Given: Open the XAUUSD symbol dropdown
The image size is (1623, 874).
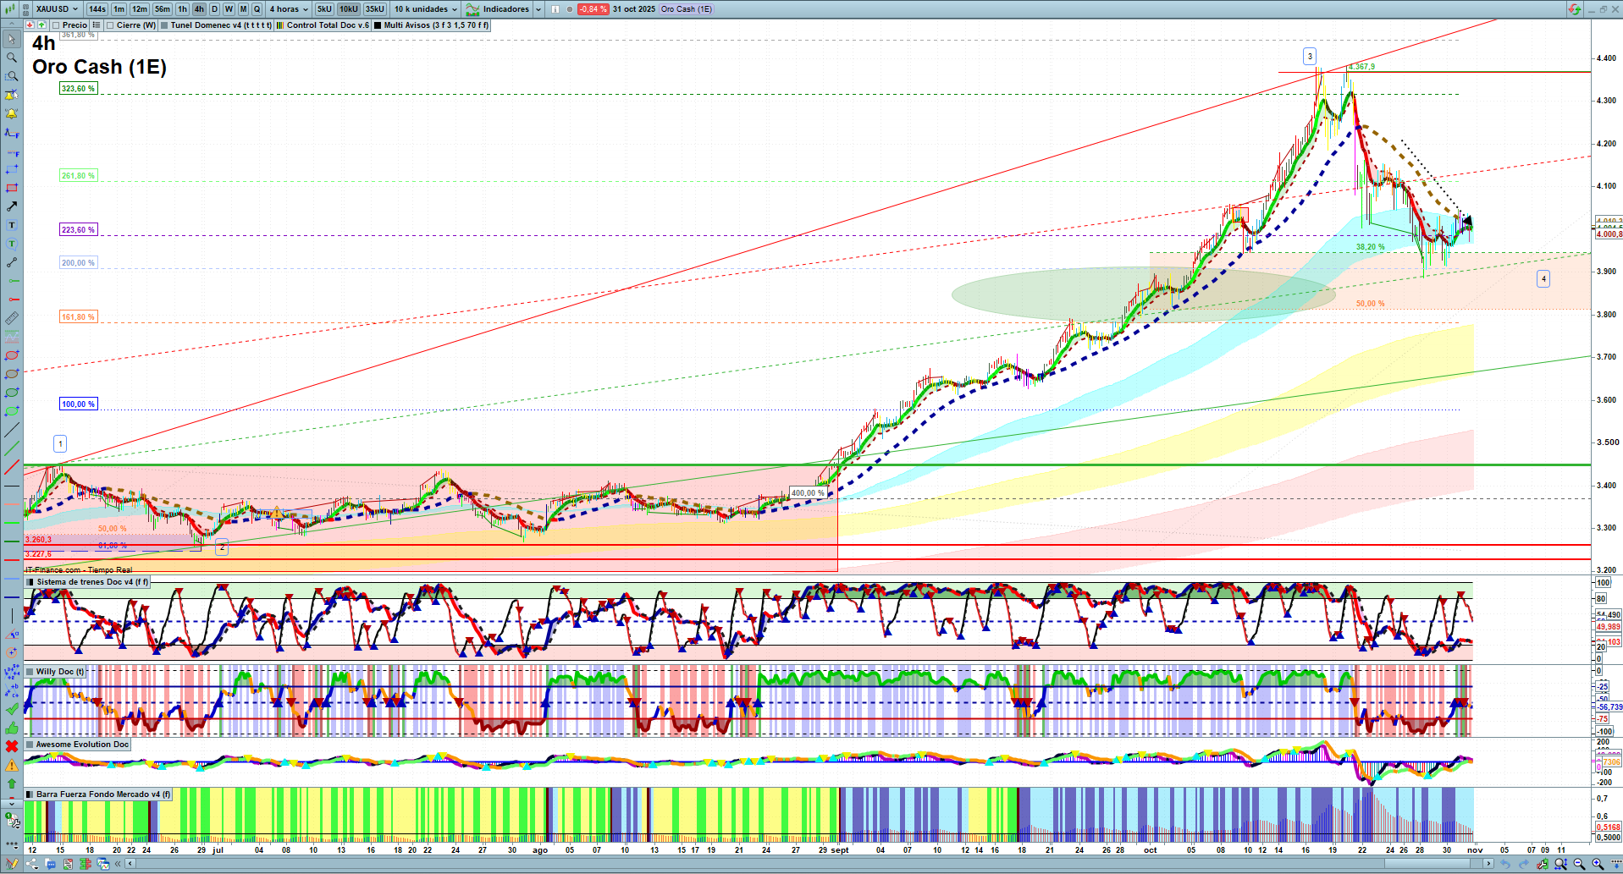Looking at the screenshot, I should point(56,9).
